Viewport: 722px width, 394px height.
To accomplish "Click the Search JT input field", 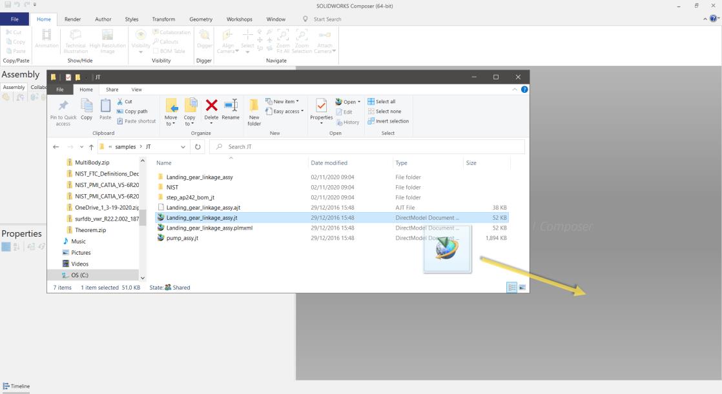I will [367, 146].
